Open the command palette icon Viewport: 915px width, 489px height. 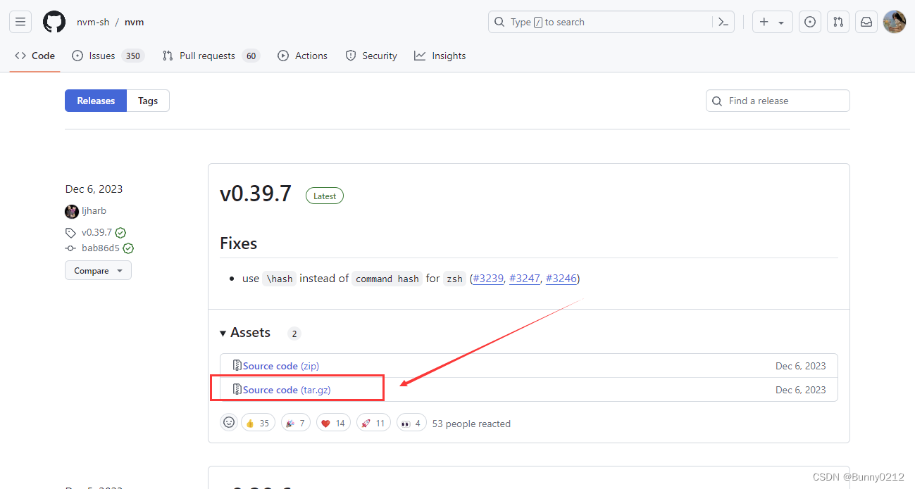[x=723, y=22]
